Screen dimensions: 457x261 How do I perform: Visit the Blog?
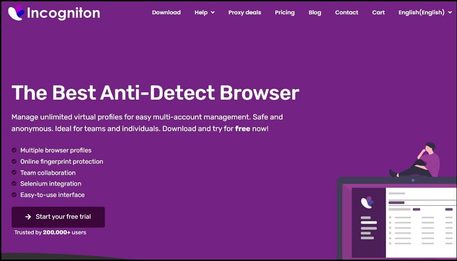click(315, 12)
